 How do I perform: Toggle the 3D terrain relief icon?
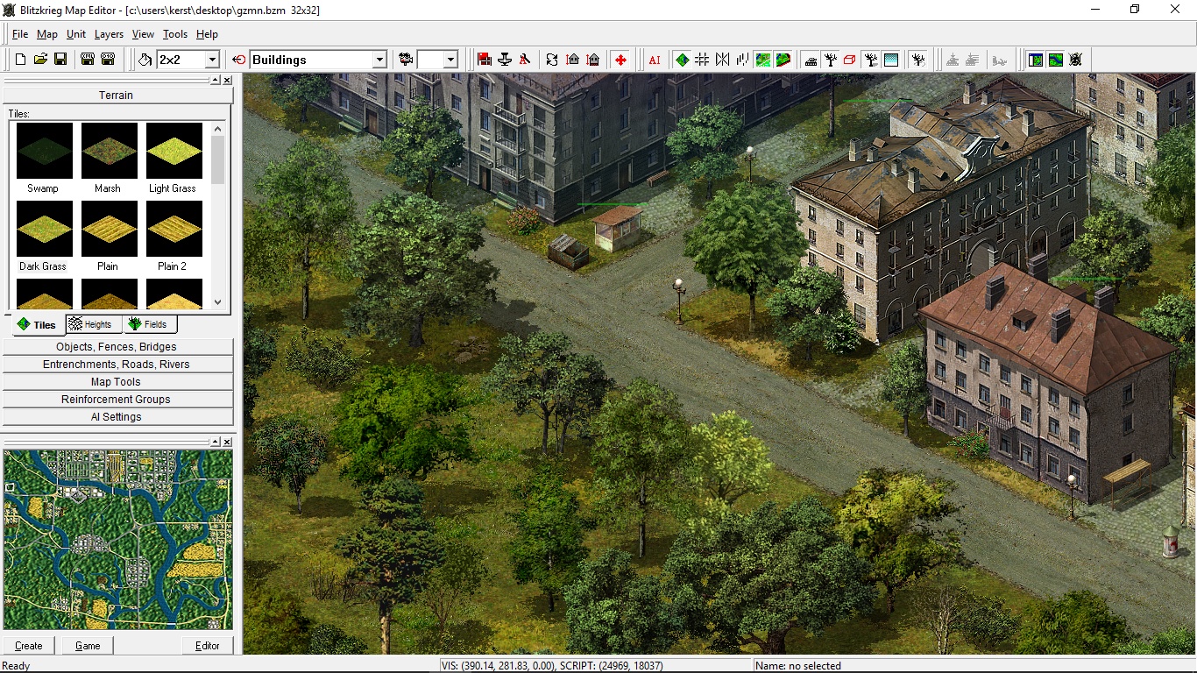(x=783, y=60)
